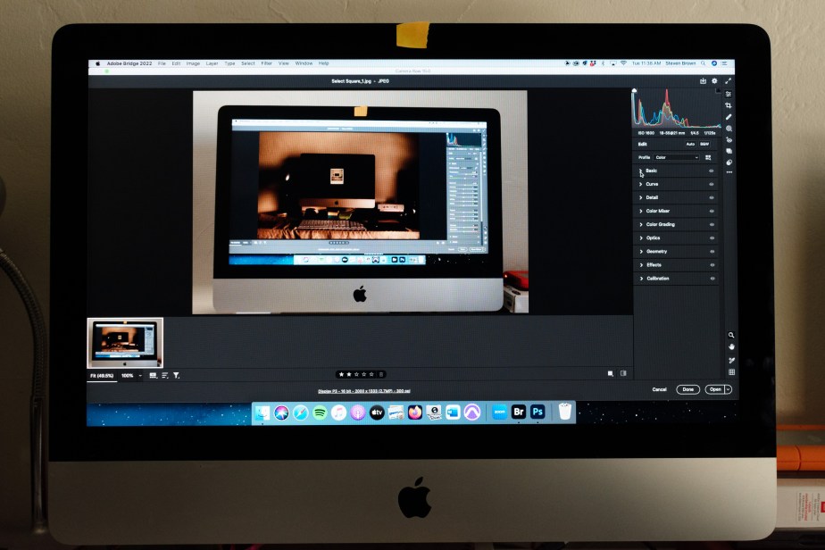Toggle visibility eye for Color Mixer panel

tap(712, 212)
